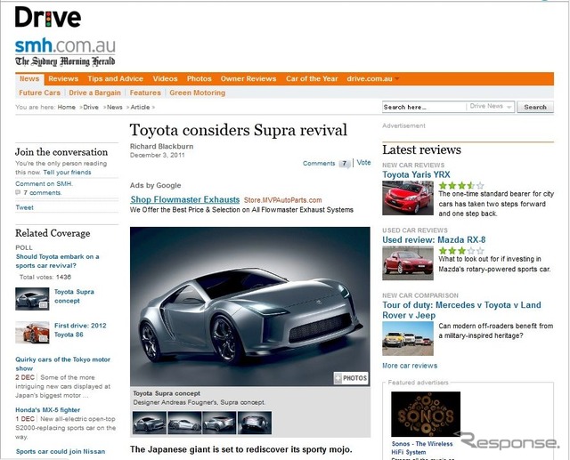Click the Vote link
This screenshot has height=460, width=570.
(363, 163)
